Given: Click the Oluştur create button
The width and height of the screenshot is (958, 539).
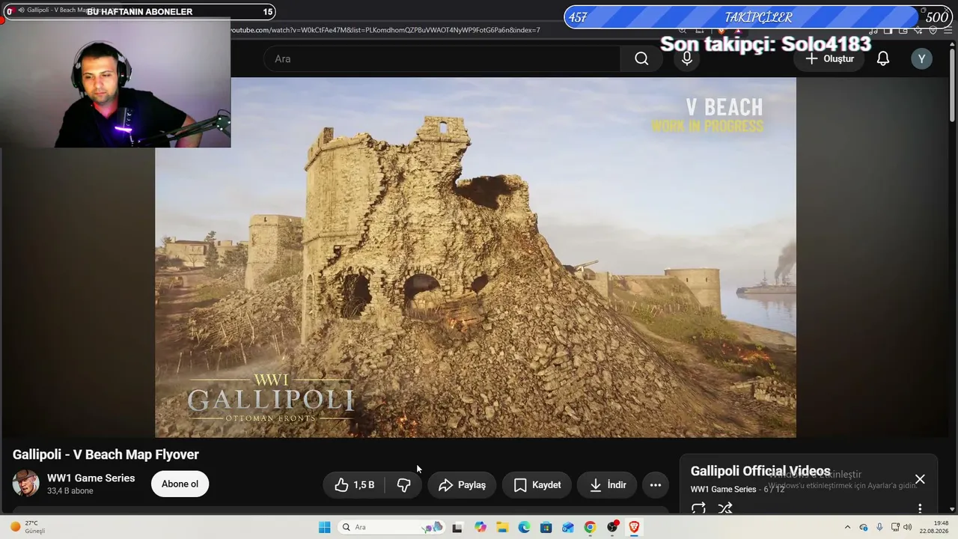Looking at the screenshot, I should [x=829, y=59].
